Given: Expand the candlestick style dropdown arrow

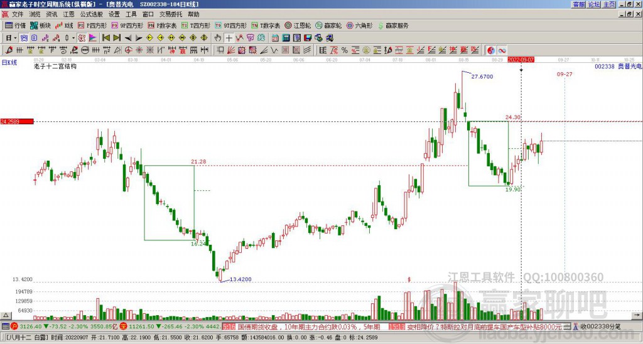Looking at the screenshot, I should [73, 38].
